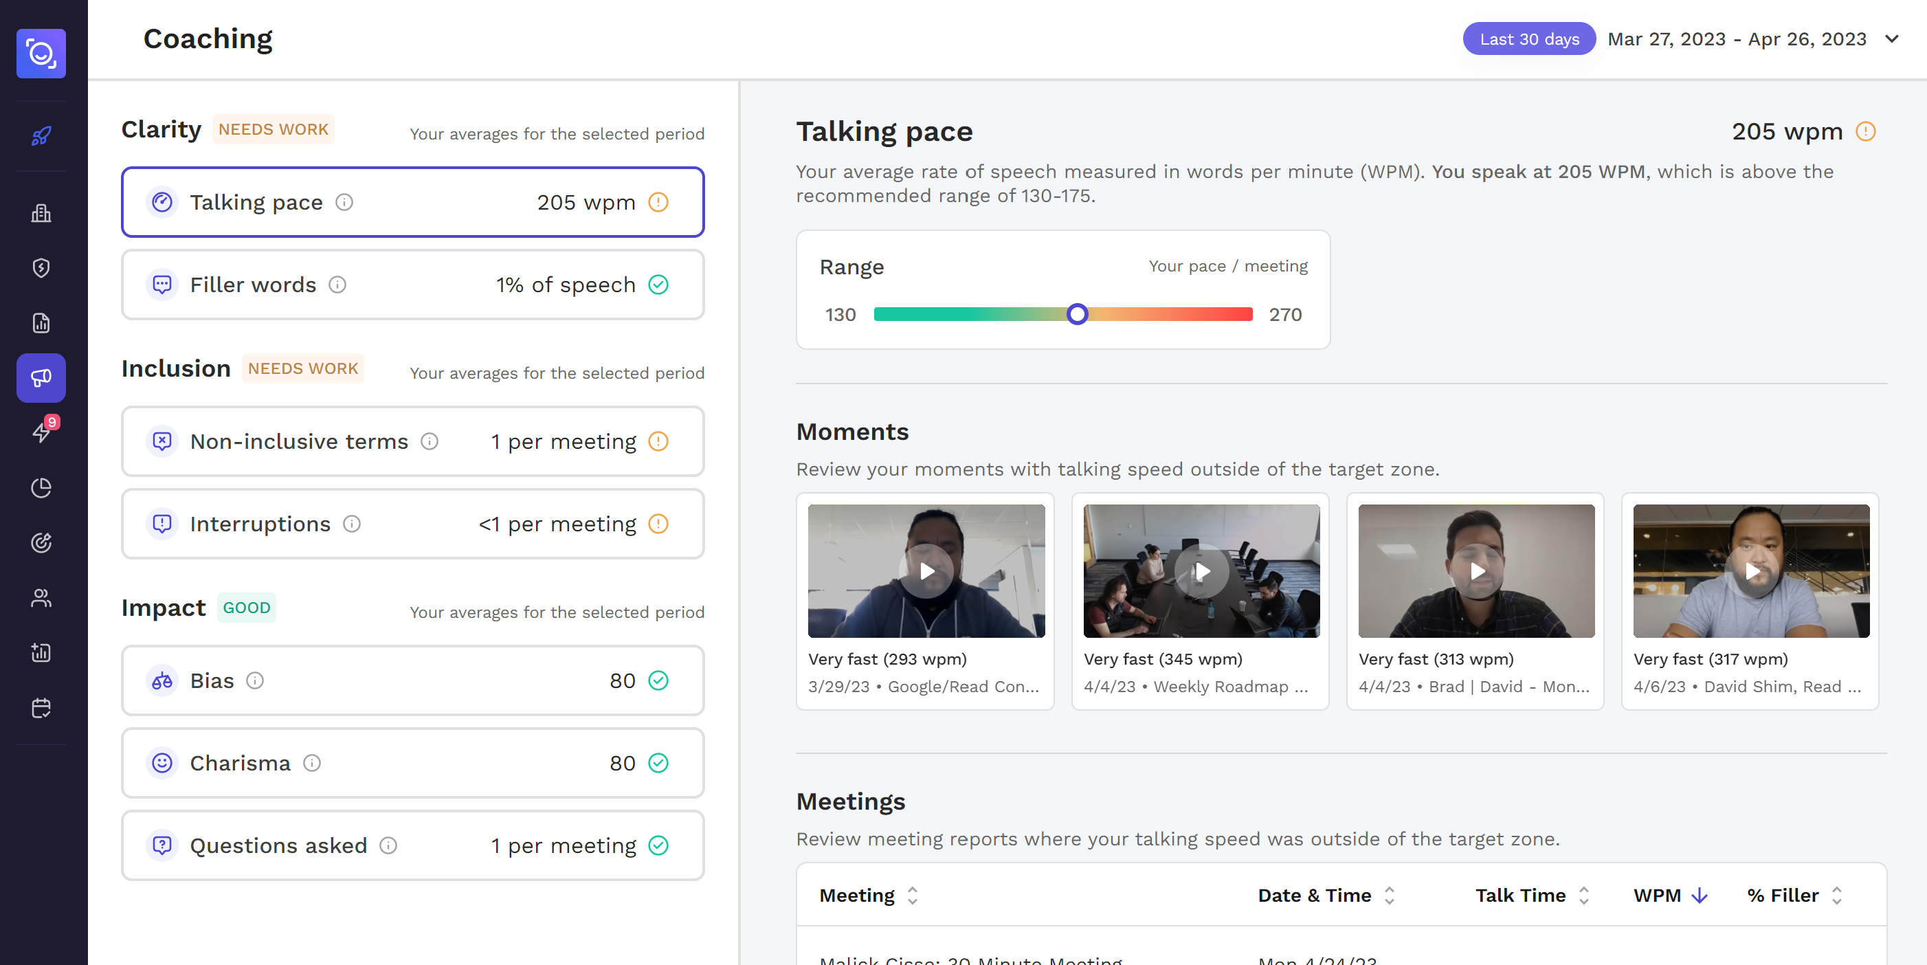This screenshot has width=1927, height=965.
Task: Expand the date range dropdown chevron
Action: click(x=1891, y=39)
